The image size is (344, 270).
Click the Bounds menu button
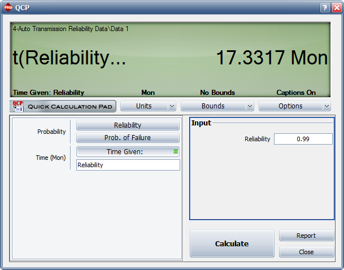[212, 106]
